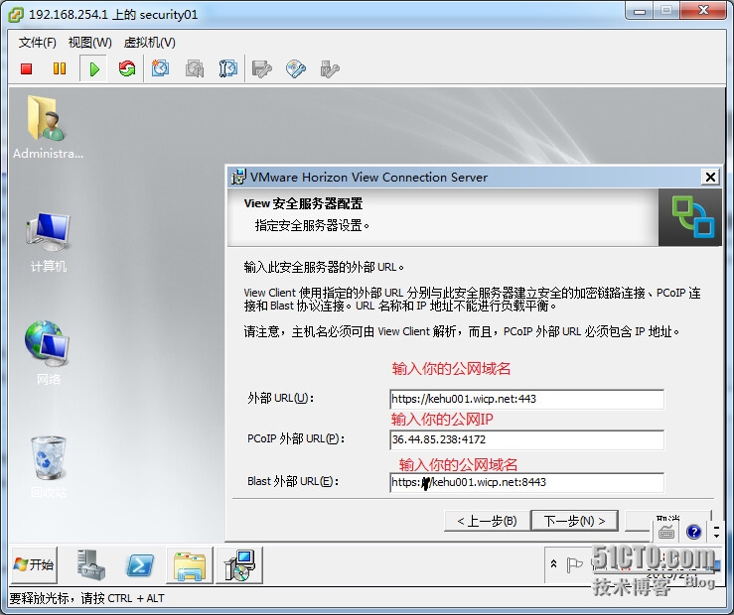Click the greyed Revert to snapshot icon
The width and height of the screenshot is (734, 615).
pyautogui.click(x=195, y=68)
